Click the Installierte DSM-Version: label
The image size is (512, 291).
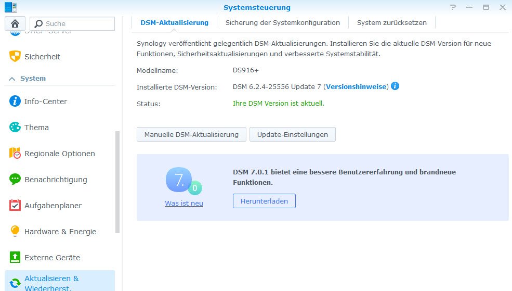pyautogui.click(x=177, y=87)
